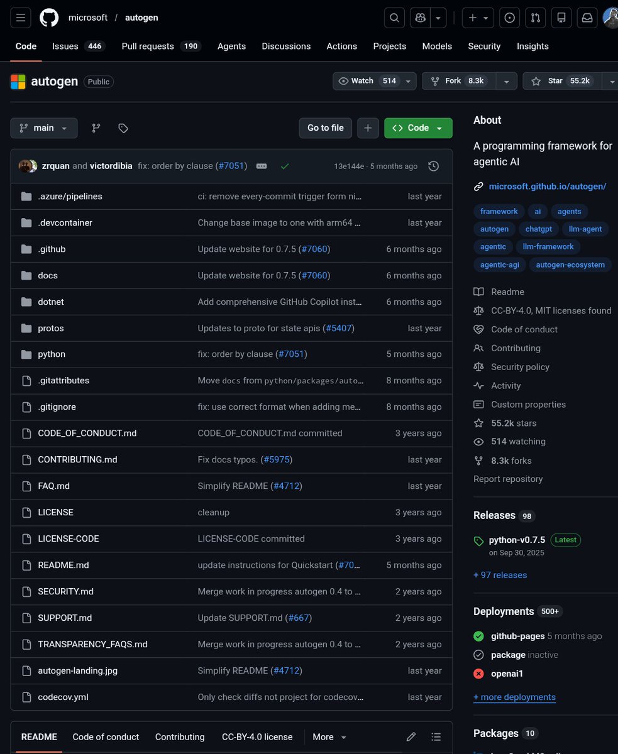Click the autogen Microsoft logo

tap(18, 82)
